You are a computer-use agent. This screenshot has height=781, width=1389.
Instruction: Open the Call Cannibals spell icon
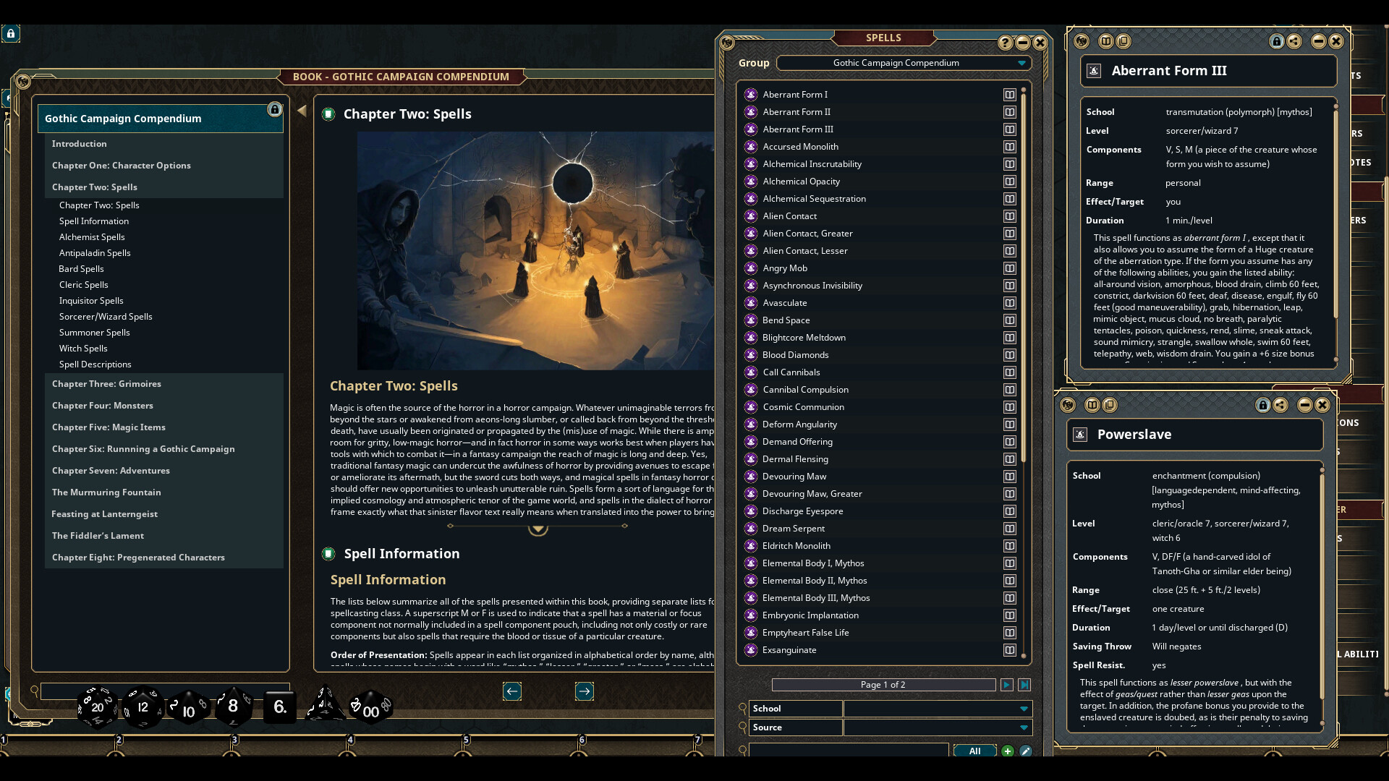[x=751, y=372]
